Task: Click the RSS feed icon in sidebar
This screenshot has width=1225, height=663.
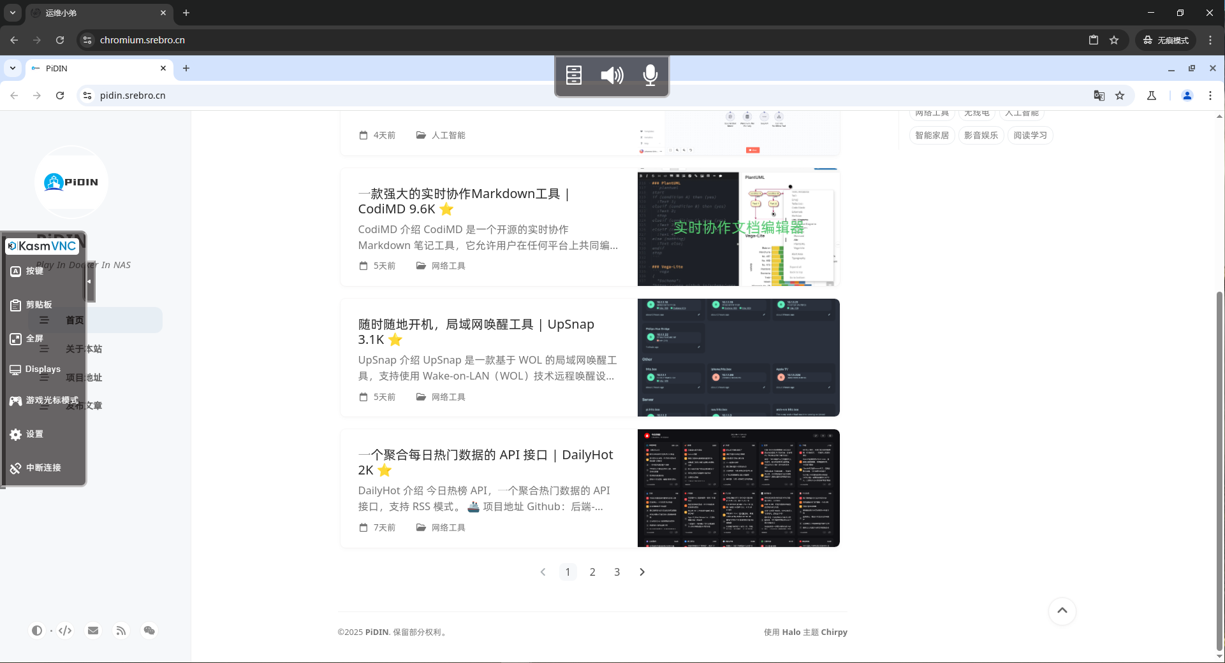Action: (121, 631)
